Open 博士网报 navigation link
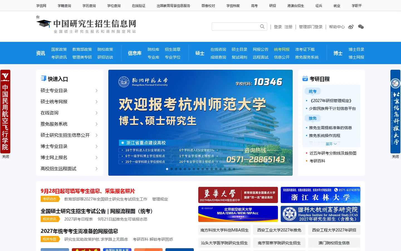401x251 pixels. 356,57
